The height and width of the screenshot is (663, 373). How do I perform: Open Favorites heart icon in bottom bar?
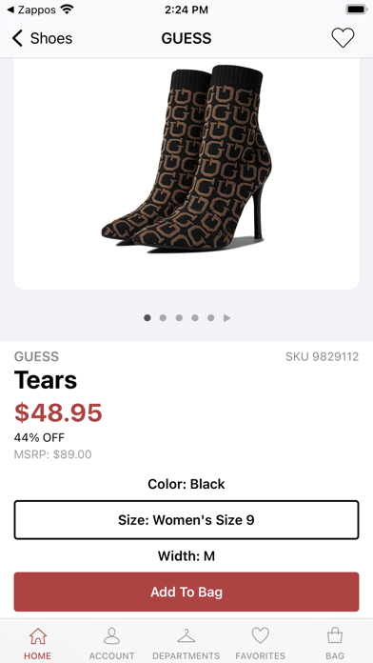(260, 635)
